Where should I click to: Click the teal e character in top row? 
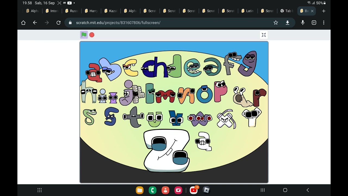pos(192,68)
